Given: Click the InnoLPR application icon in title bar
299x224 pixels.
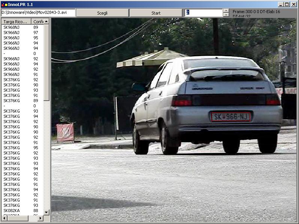Looking at the screenshot, I should click(4, 4).
